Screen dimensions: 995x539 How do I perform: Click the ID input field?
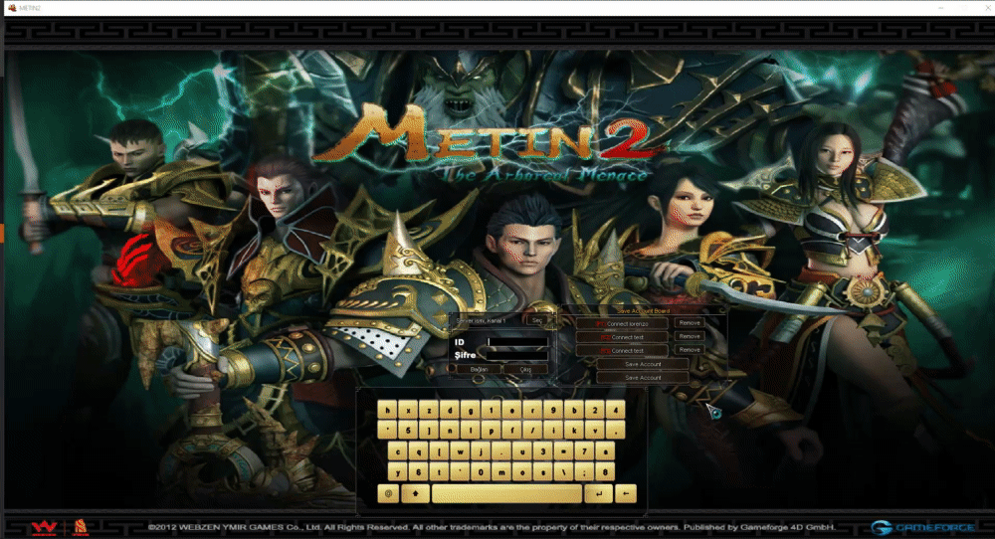(x=517, y=342)
